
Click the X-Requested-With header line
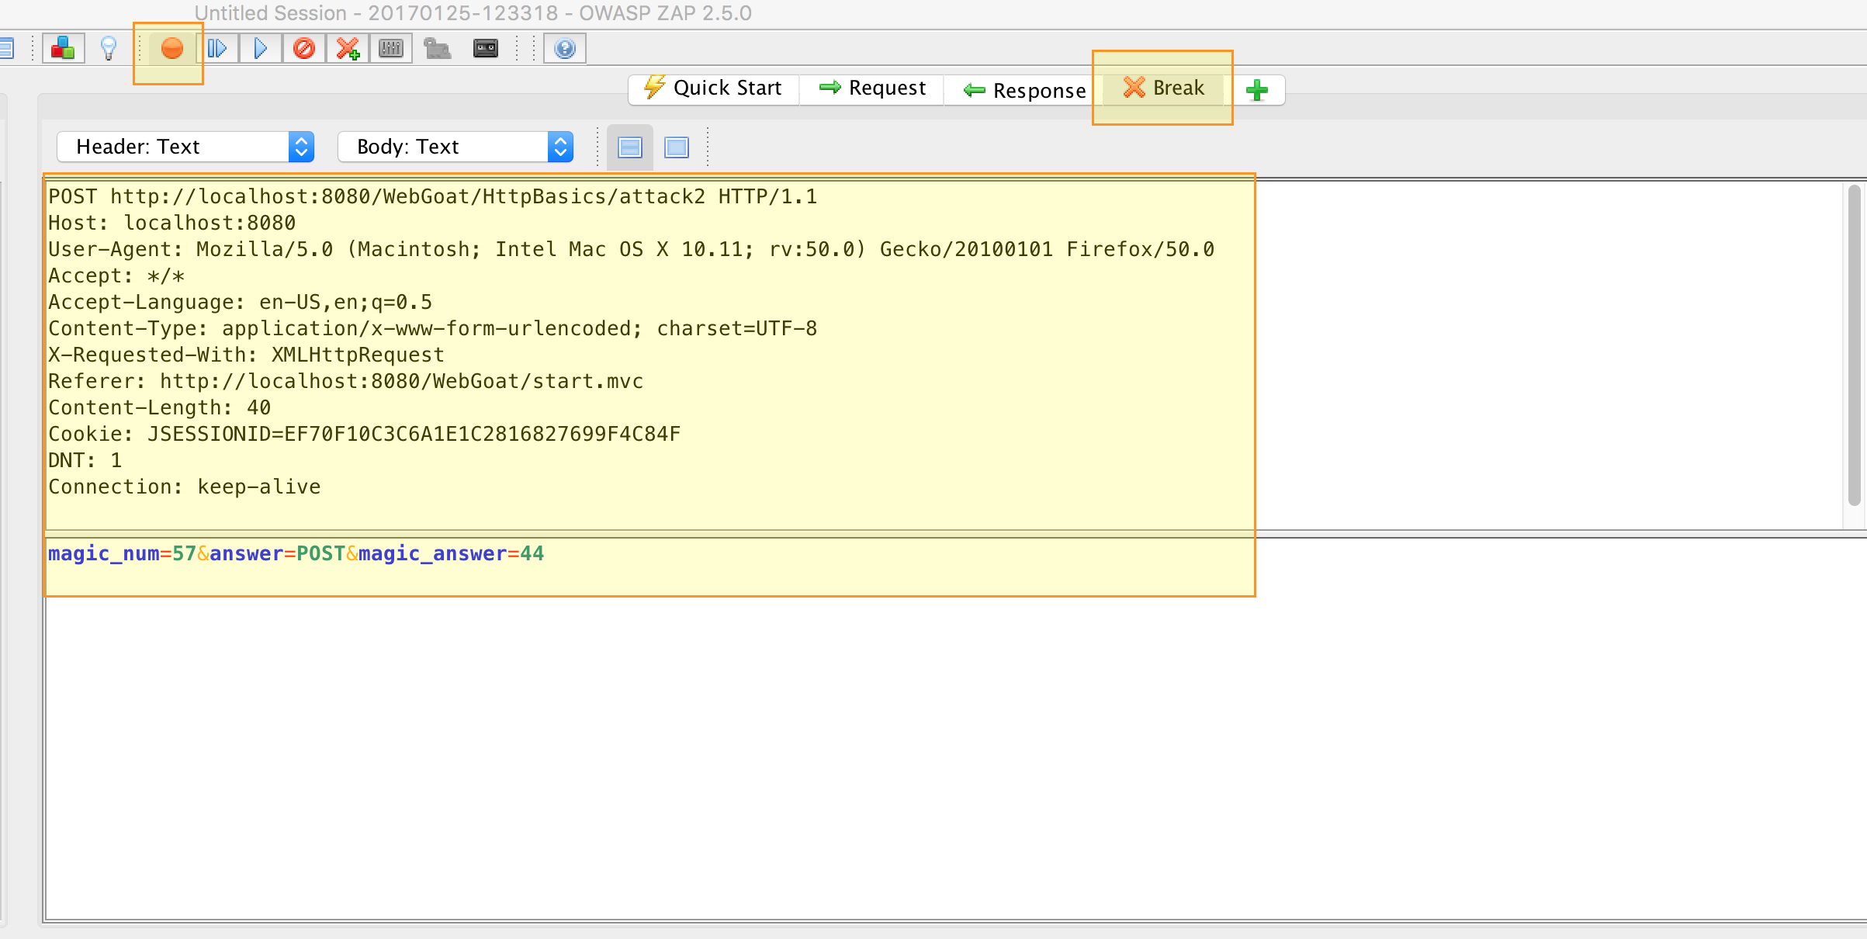[246, 355]
